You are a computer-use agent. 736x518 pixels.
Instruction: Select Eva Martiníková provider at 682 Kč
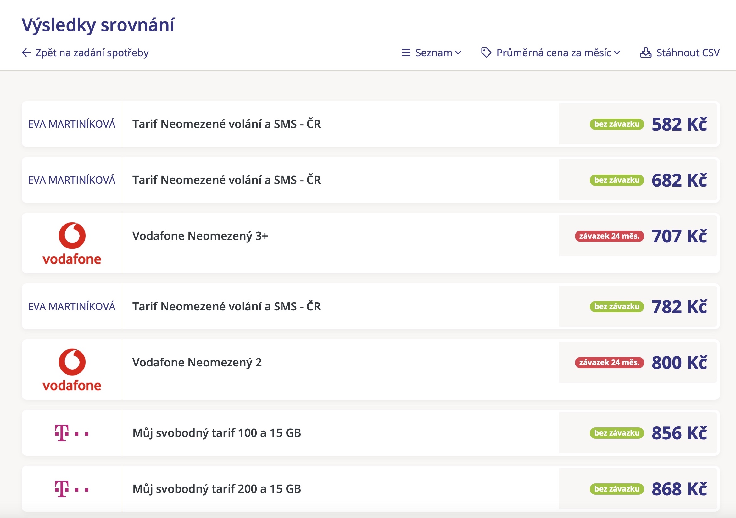pyautogui.click(x=72, y=180)
